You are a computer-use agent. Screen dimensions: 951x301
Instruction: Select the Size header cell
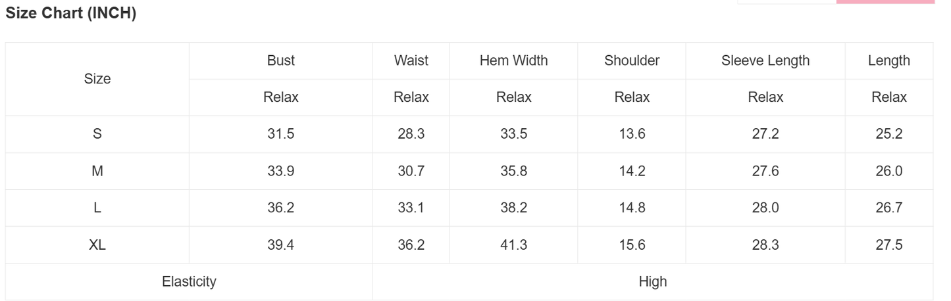[97, 79]
